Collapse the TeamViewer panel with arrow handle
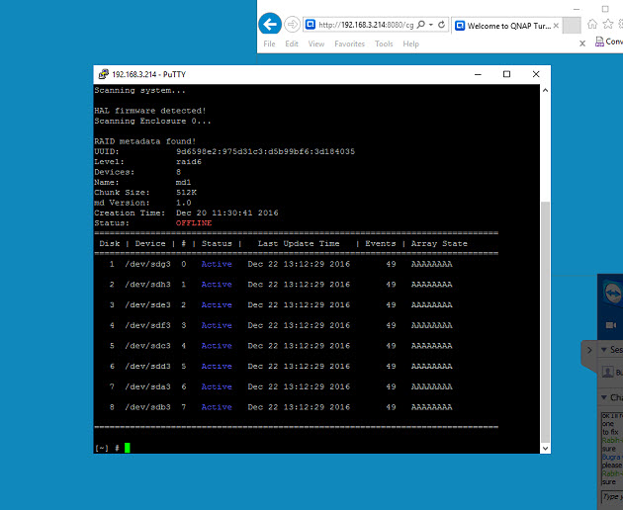This screenshot has height=510, width=623. [x=589, y=350]
